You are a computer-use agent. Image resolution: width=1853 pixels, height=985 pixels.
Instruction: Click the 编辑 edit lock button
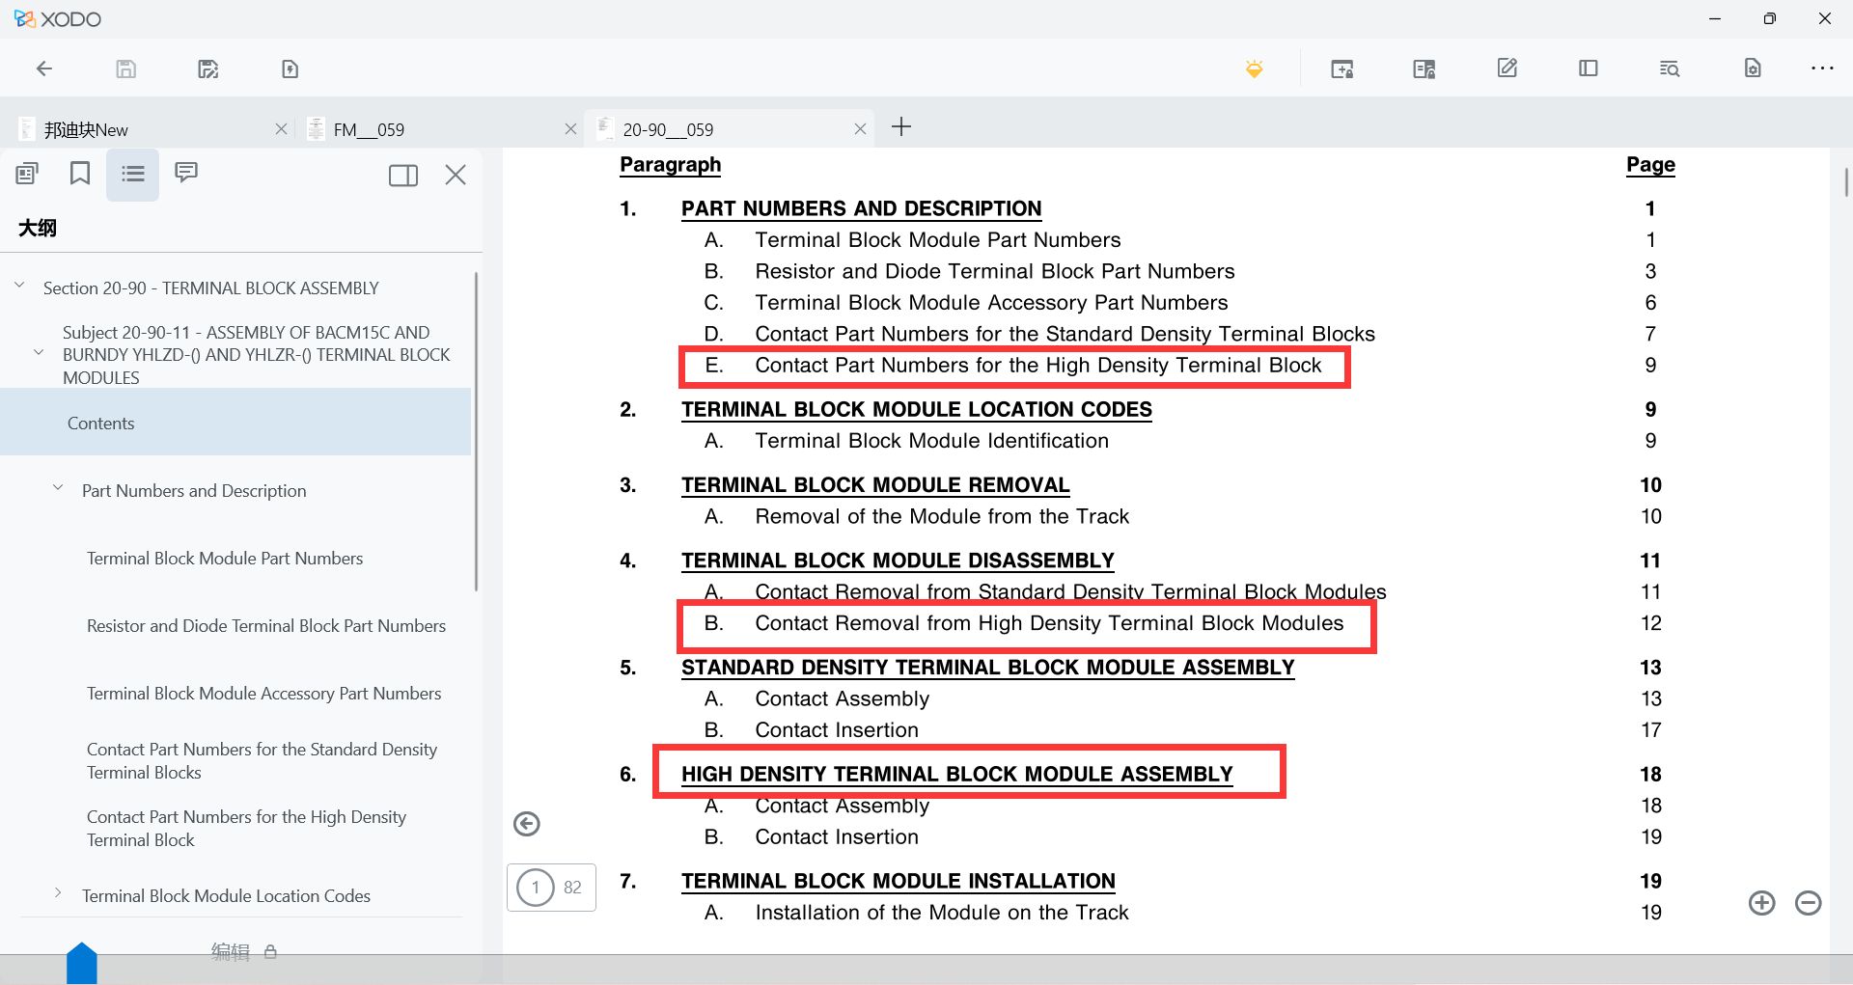click(x=244, y=952)
